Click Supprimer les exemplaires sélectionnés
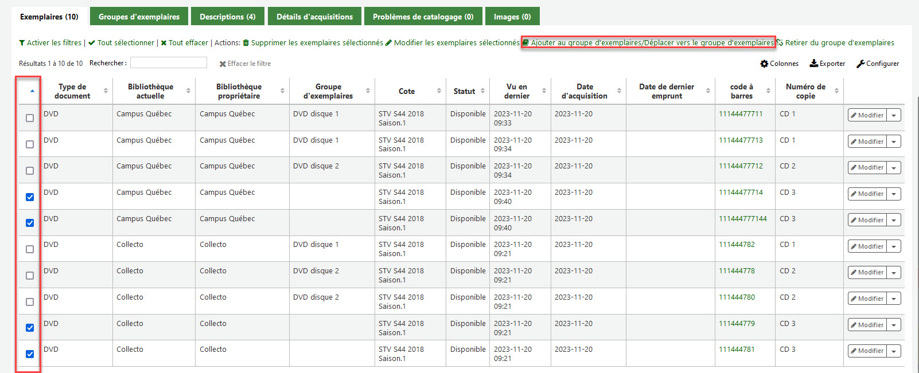The image size is (919, 373). tap(313, 42)
